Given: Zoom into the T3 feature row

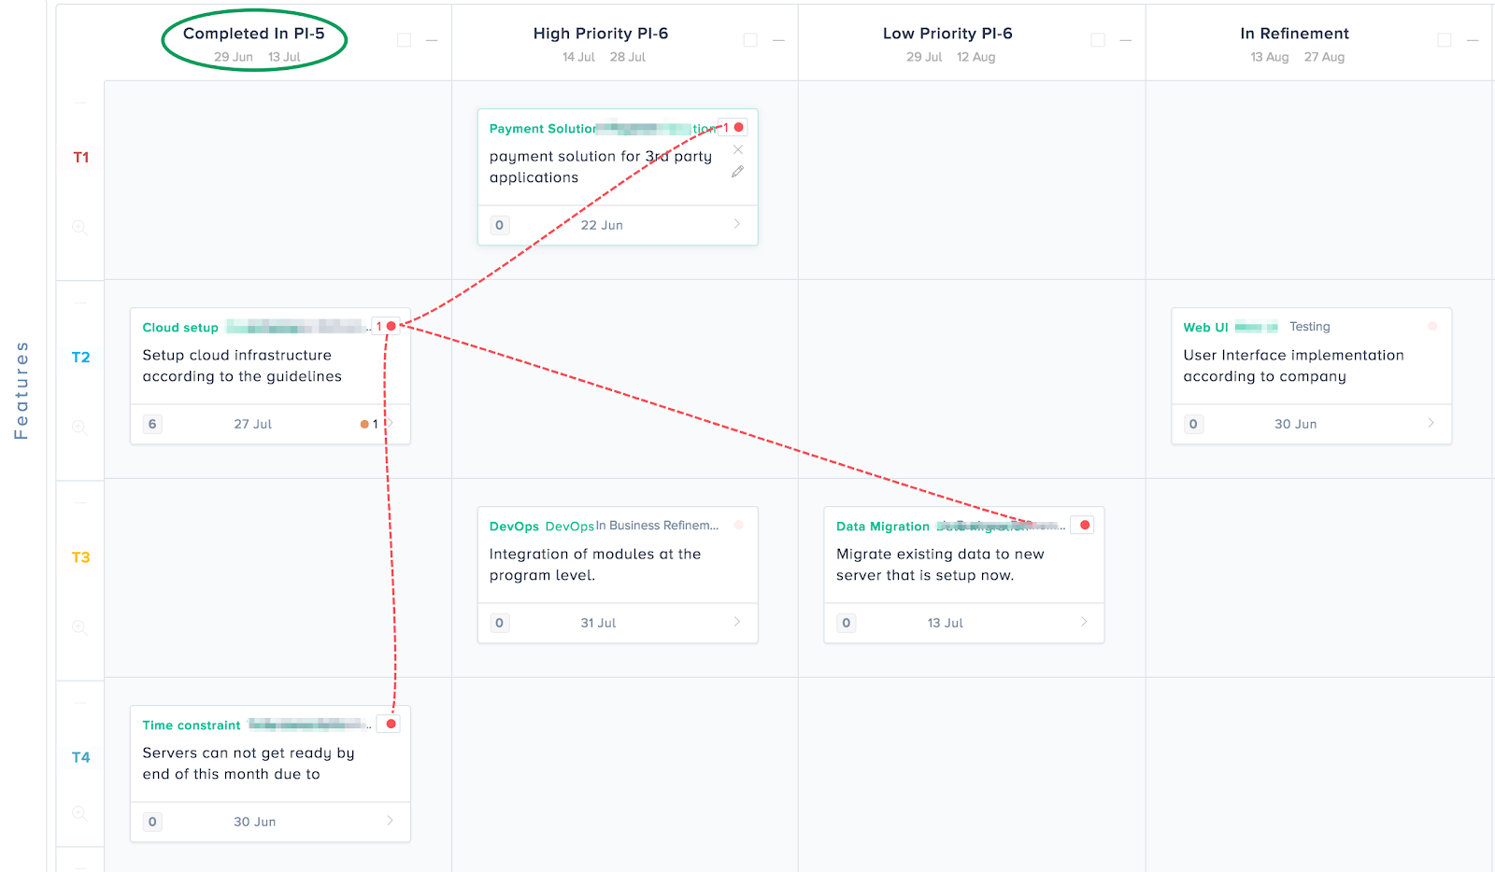Looking at the screenshot, I should coord(79,627).
